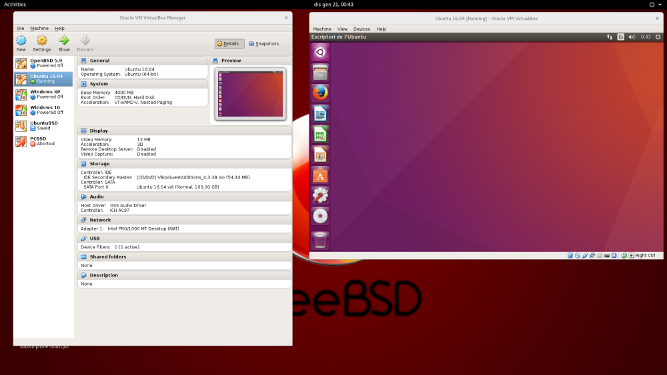This screenshot has width=667, height=375.
Task: Open the guest session gear menu
Action: (x=658, y=37)
